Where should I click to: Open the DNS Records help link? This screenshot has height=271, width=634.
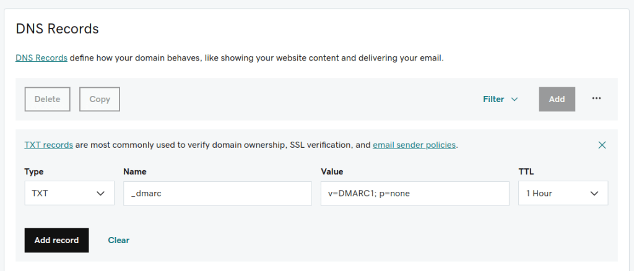click(41, 58)
